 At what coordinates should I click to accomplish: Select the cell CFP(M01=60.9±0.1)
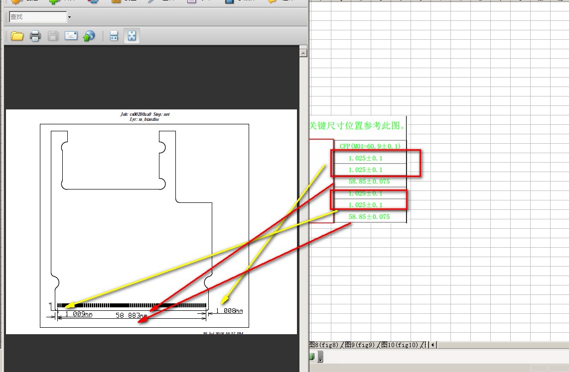(x=370, y=146)
